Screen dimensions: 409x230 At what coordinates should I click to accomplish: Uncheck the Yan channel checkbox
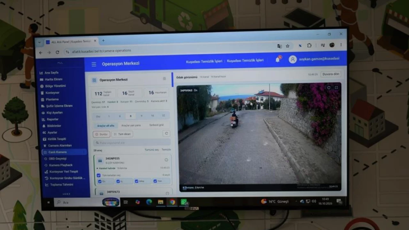tap(155, 181)
